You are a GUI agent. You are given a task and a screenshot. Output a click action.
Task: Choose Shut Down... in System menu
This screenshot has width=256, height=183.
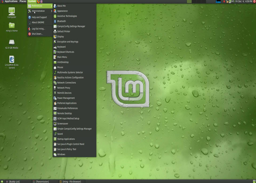pyautogui.click(x=40, y=34)
